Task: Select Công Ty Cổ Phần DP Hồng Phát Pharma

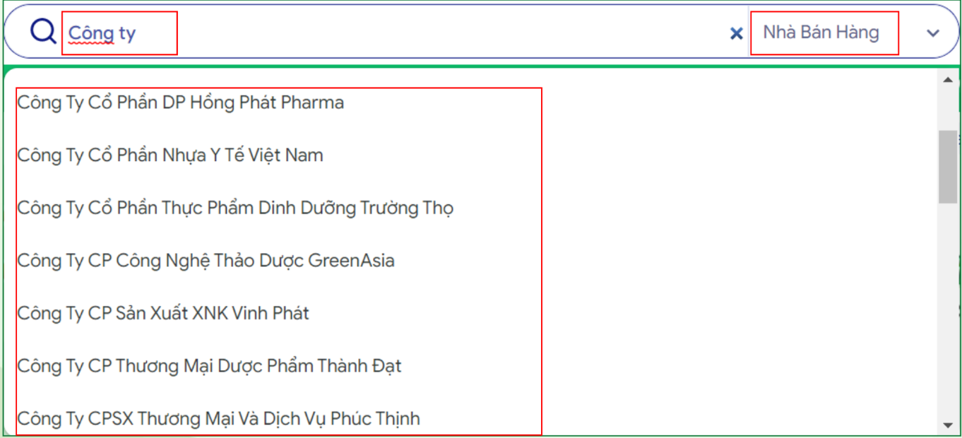Action: click(181, 102)
